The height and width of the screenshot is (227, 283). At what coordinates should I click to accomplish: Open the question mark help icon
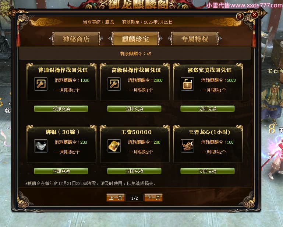coord(240,17)
